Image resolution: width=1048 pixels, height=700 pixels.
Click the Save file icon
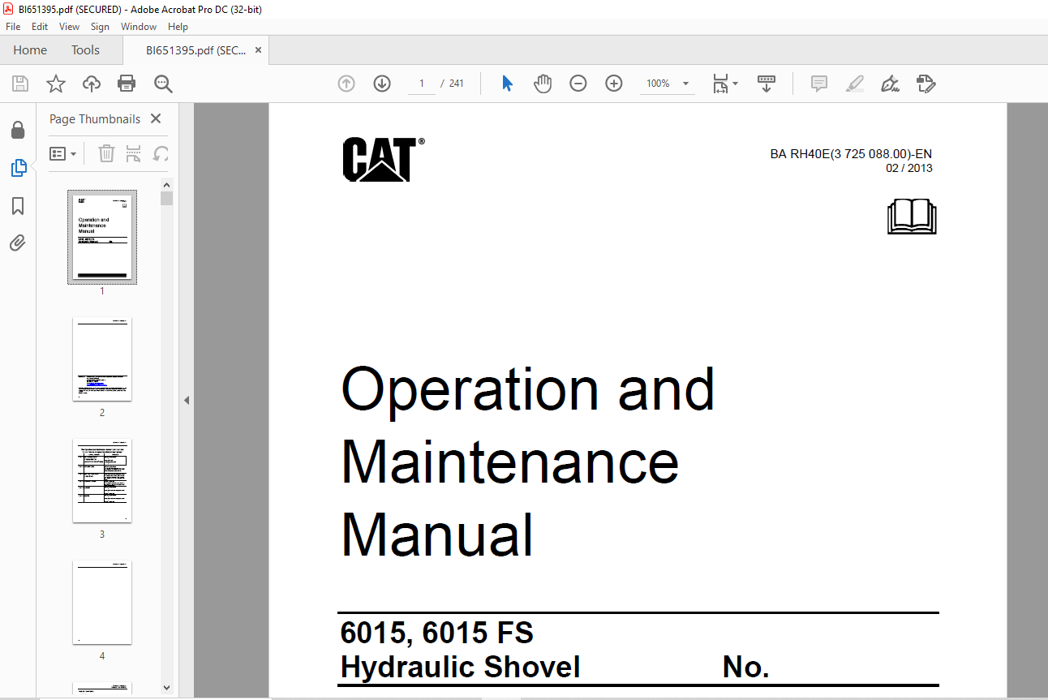20,84
